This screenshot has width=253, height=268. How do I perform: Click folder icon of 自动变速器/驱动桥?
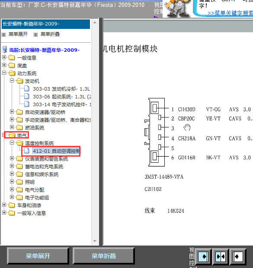pyautogui.click(x=19, y=112)
